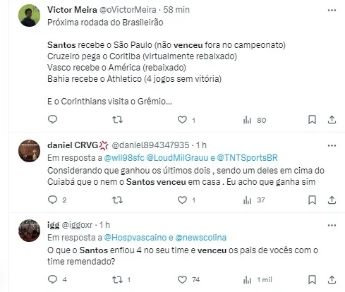Reply to Victor Meira's tweet

point(52,120)
